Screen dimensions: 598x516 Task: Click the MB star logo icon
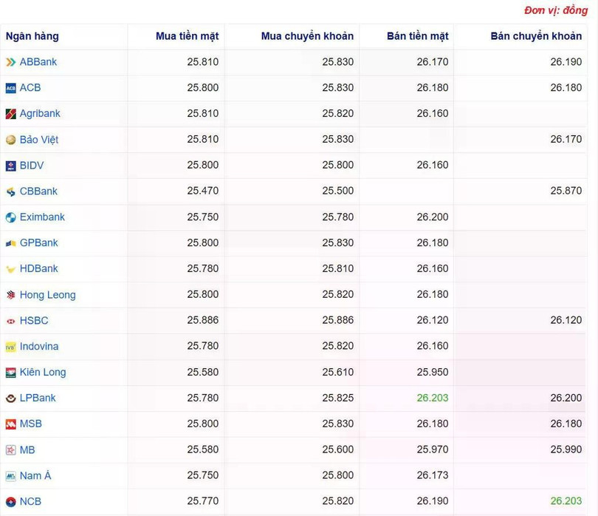[x=10, y=450]
